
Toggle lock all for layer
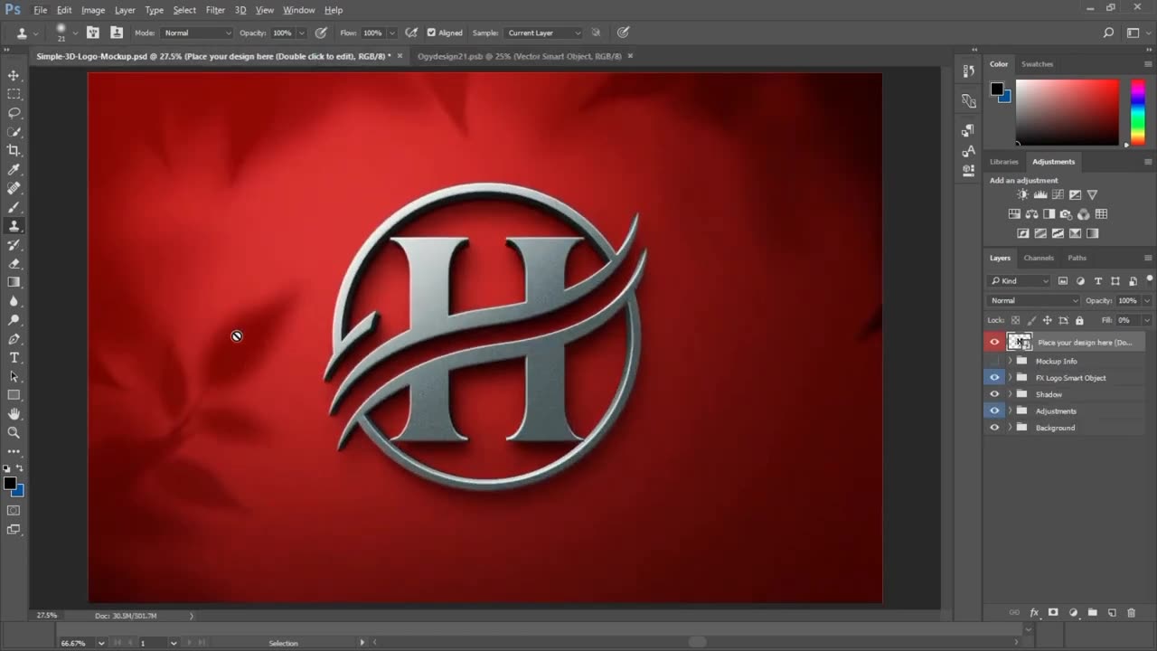(x=1079, y=320)
